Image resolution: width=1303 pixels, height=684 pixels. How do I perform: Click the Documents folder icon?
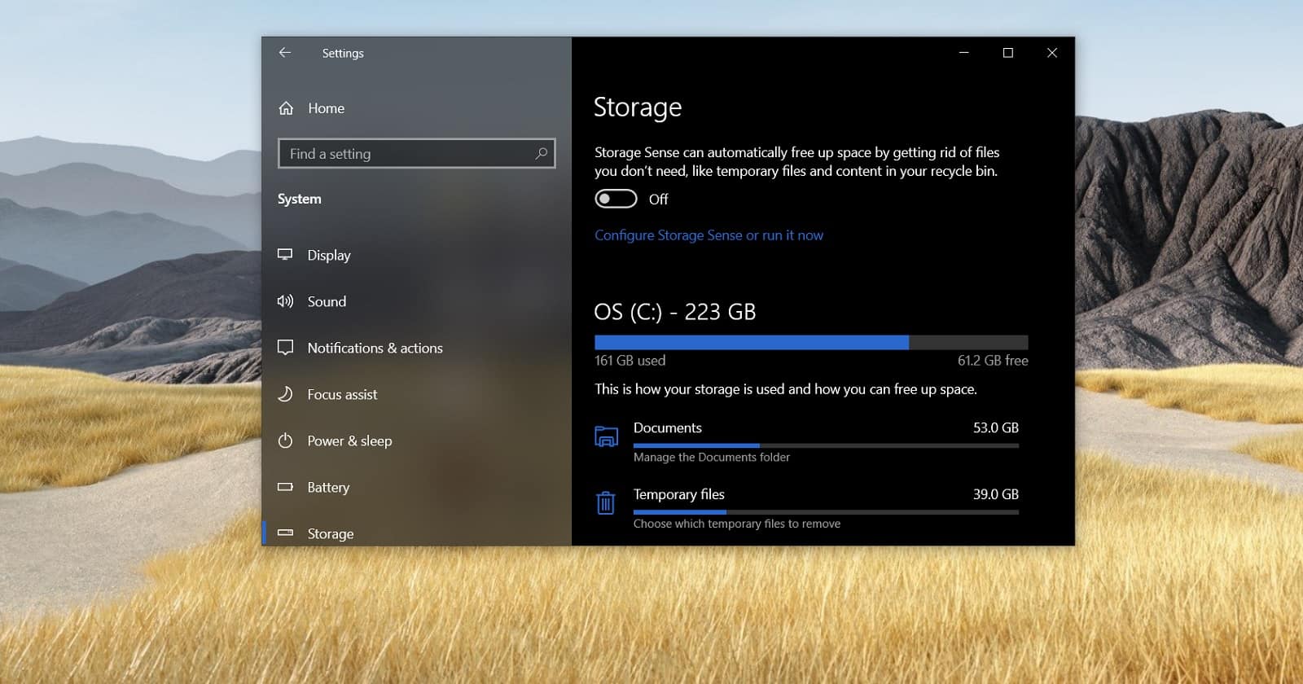[x=606, y=436]
